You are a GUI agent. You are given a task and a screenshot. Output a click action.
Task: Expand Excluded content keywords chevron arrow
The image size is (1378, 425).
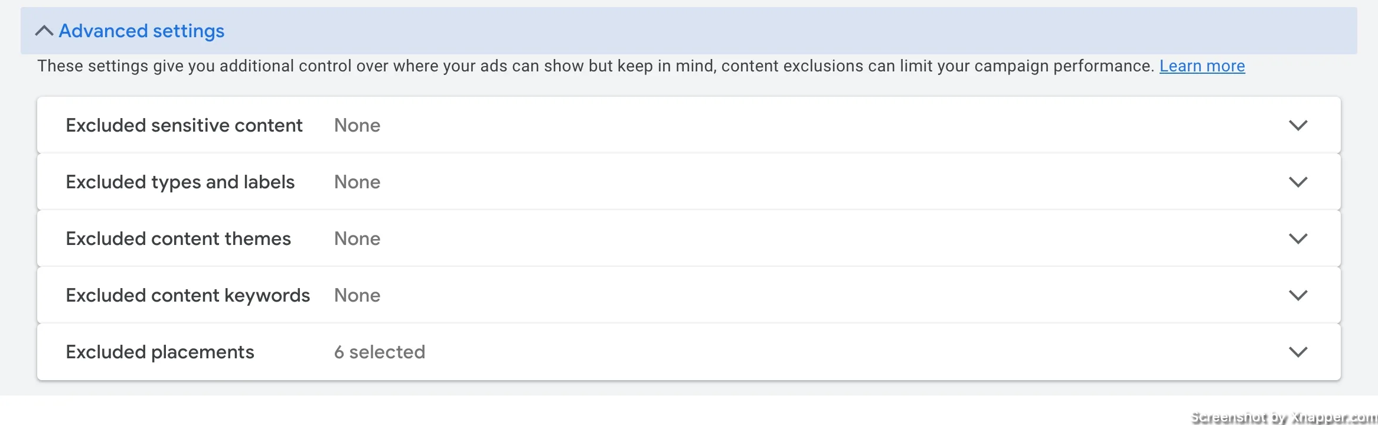(x=1298, y=295)
